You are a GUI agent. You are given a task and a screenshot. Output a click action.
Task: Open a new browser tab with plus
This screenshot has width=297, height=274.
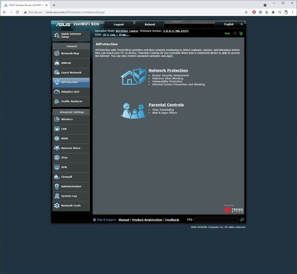(54, 5)
